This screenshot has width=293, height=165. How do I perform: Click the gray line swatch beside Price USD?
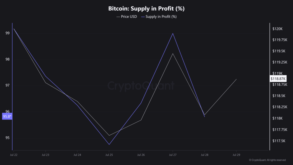pos(118,17)
